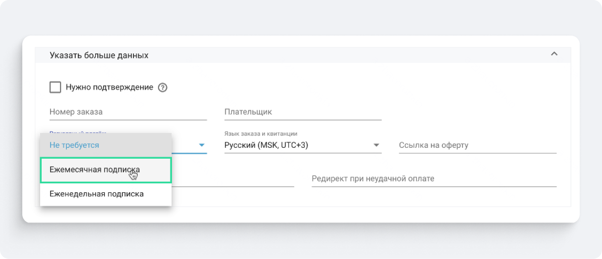This screenshot has width=602, height=259.
Task: Click the question mark help icon
Action: pos(163,87)
